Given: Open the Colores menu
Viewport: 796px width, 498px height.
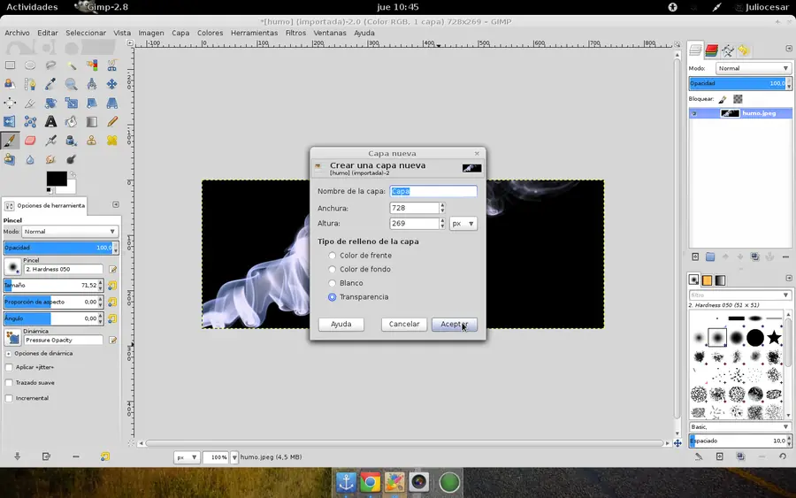Looking at the screenshot, I should [x=210, y=33].
